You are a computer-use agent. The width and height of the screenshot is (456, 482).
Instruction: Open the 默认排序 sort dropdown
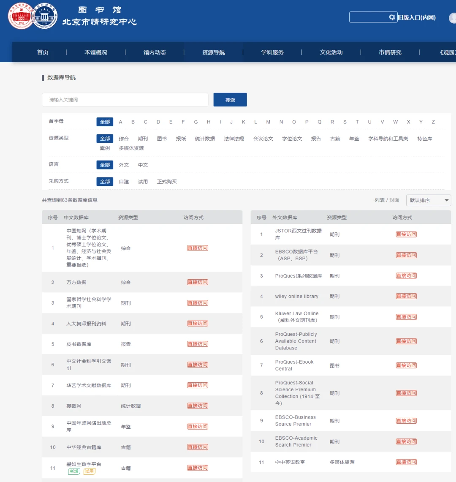429,200
